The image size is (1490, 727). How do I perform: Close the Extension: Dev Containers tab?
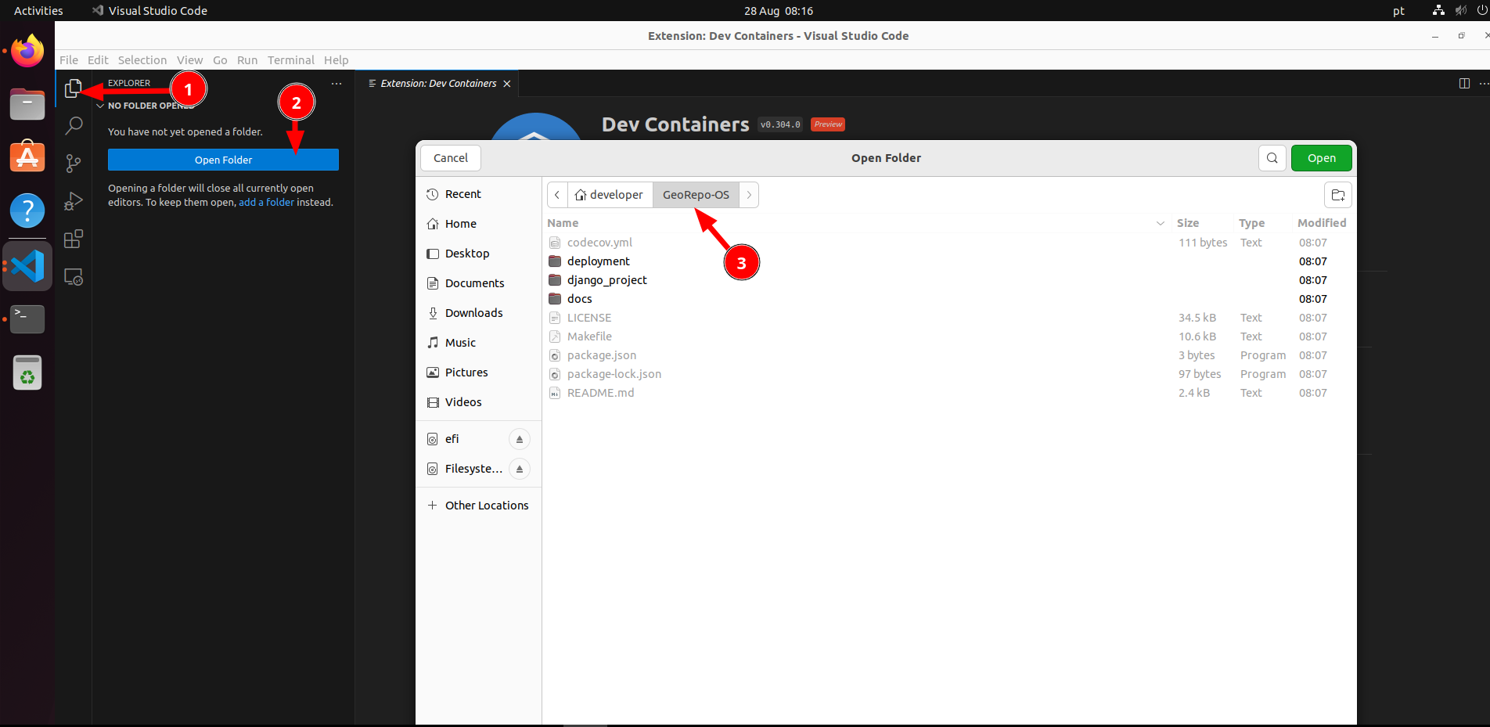click(507, 84)
